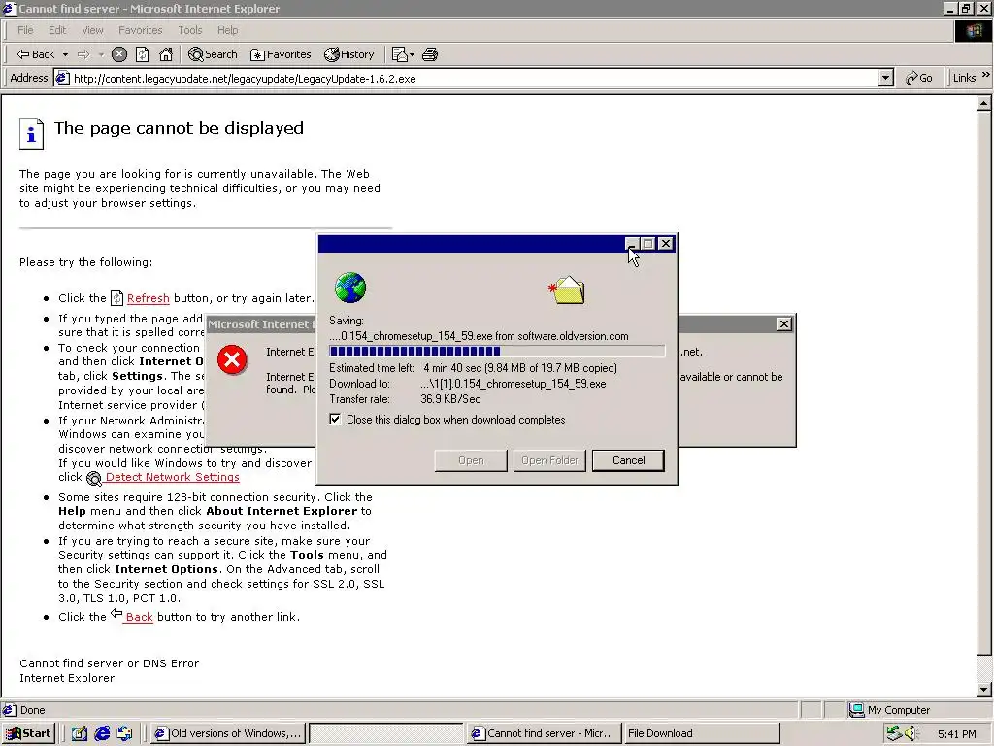Click the 5:41 PM system clock
Viewport: 994px width, 746px height.
(956, 734)
